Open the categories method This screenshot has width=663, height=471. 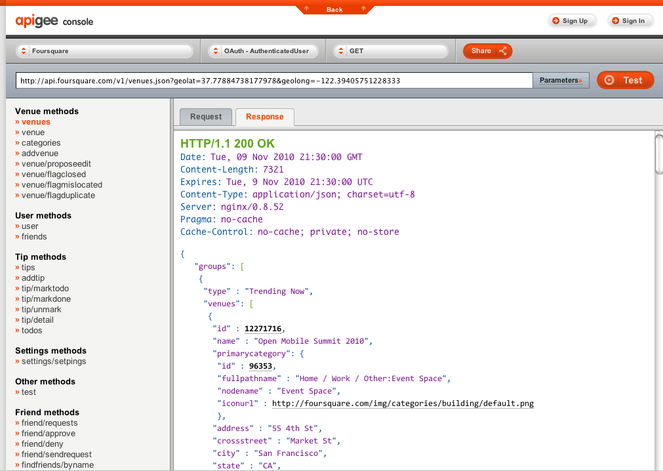pos(41,143)
